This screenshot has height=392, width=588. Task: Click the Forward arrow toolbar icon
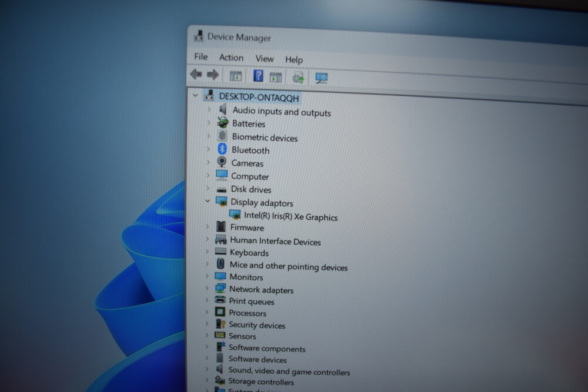point(213,75)
